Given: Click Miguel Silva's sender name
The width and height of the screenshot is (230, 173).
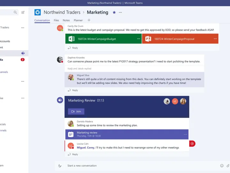Looking at the screenshot, I should click(x=83, y=75).
